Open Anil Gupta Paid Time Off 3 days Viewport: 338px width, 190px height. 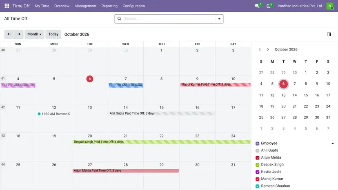pyautogui.click(x=162, y=113)
